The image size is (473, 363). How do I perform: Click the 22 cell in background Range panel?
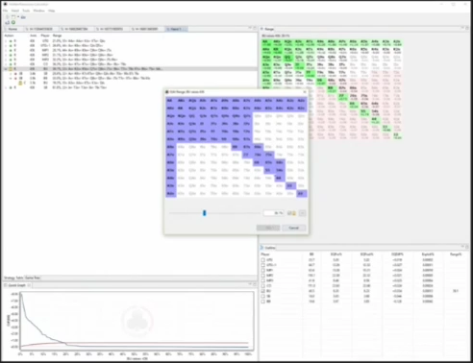[397, 135]
